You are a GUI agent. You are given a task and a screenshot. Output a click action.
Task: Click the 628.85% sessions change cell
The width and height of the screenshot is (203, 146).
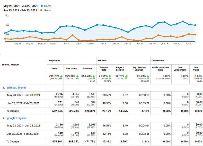[90, 111]
